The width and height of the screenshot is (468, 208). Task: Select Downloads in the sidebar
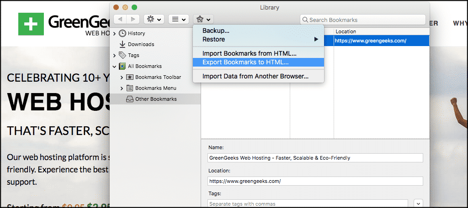pos(141,44)
